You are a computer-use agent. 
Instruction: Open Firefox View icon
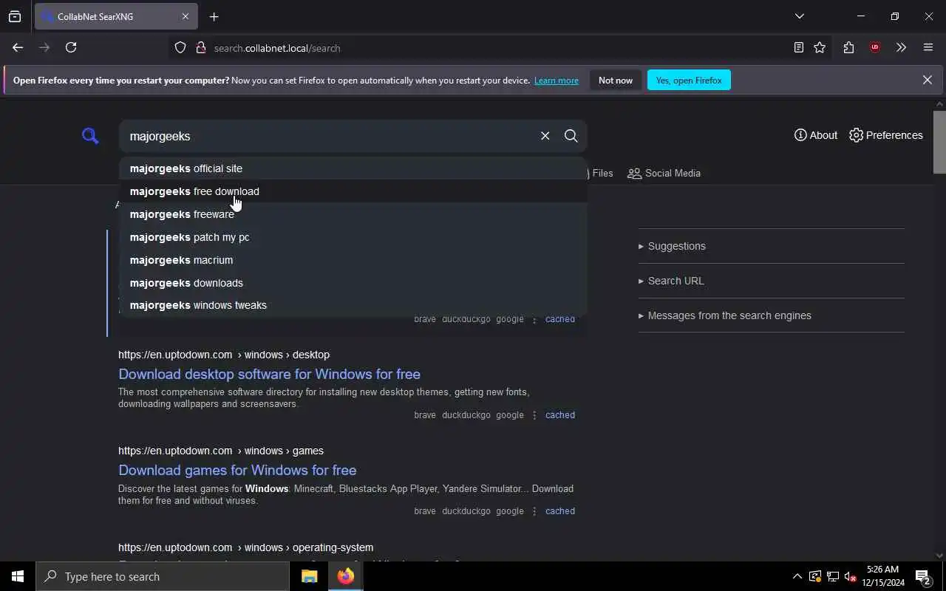click(15, 16)
